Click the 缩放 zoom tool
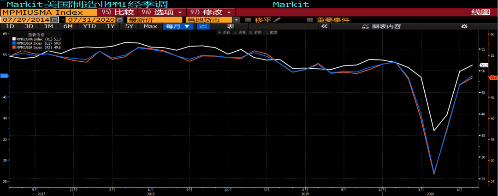Screen dimensions: 498x196 (271, 32)
